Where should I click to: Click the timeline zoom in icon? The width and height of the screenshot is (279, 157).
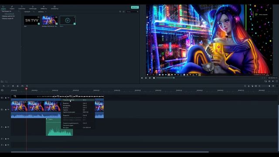click(x=273, y=86)
